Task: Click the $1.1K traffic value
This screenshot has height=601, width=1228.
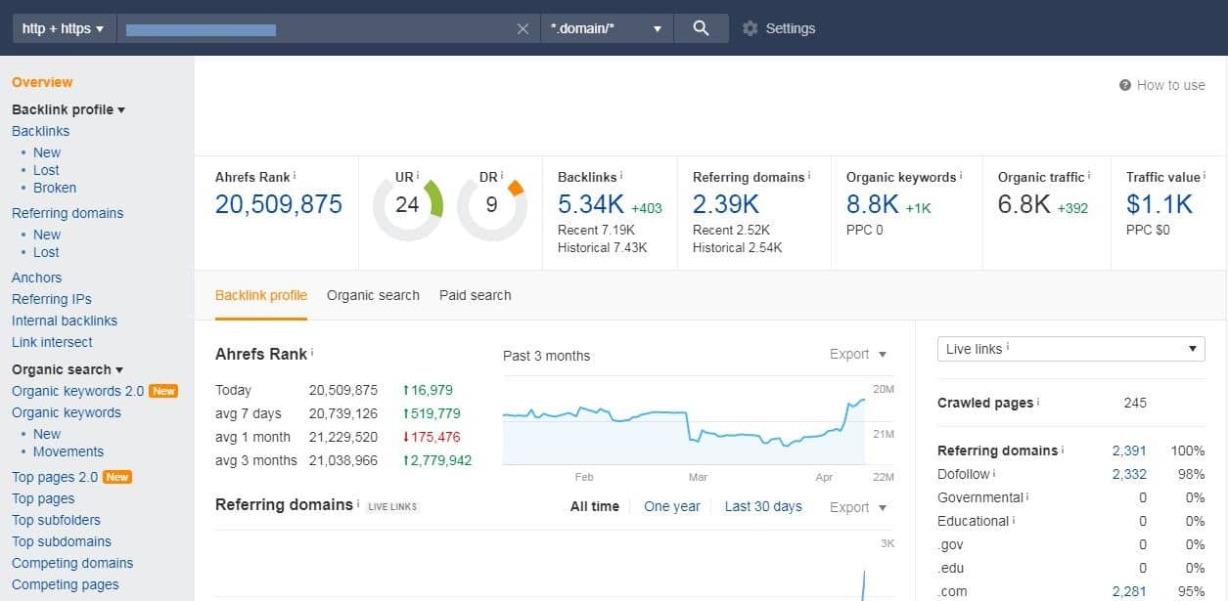Action: coord(1160,204)
